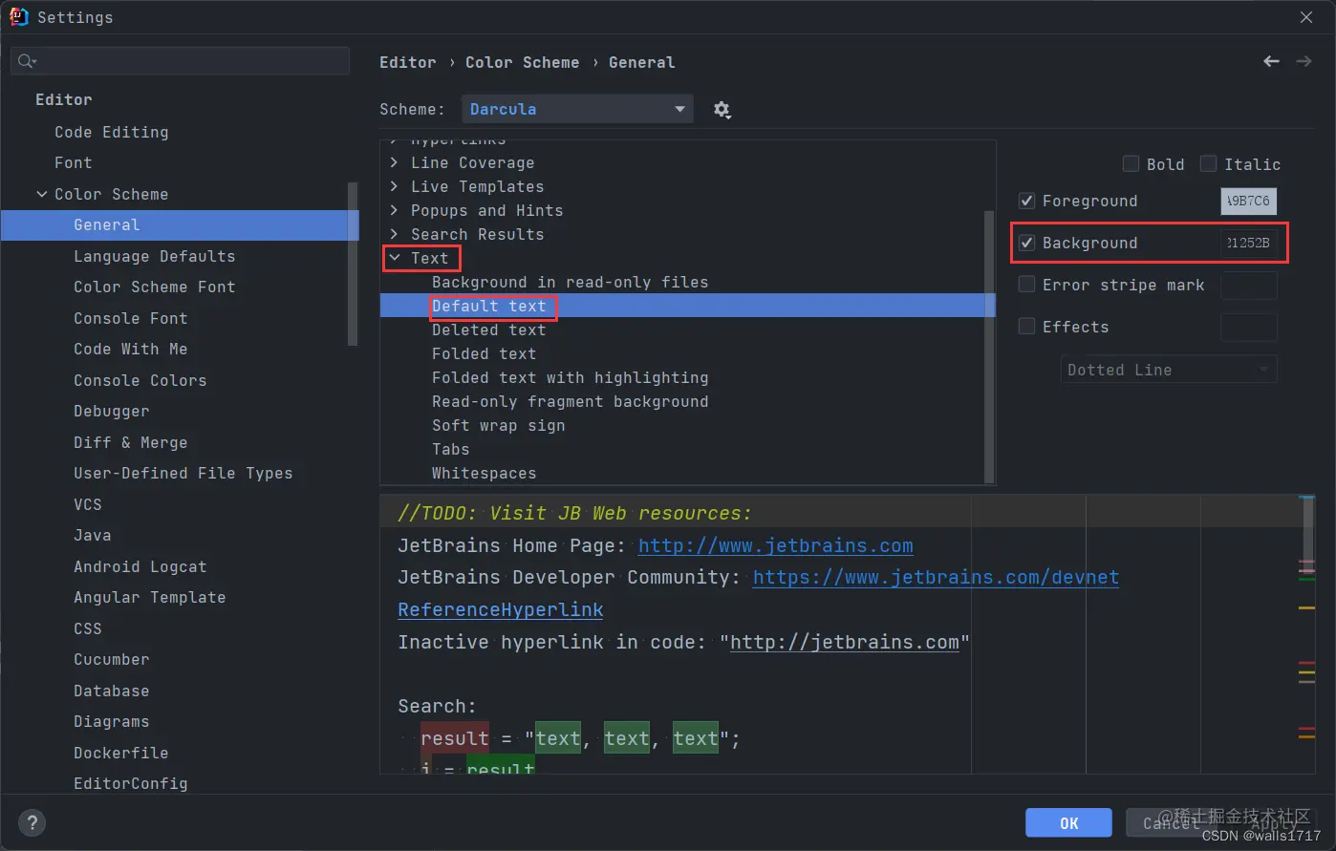Expand the Popups and Hints node
This screenshot has height=851, width=1336.
pos(394,210)
